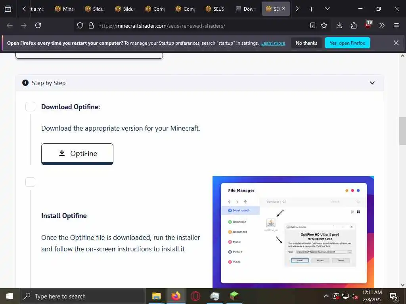Click 'No thanks' button
This screenshot has height=304, width=406.
pyautogui.click(x=306, y=43)
